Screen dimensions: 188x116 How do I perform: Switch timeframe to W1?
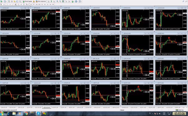click(x=50, y=4)
